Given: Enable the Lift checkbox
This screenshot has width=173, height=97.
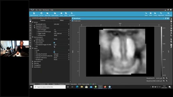Looking at the screenshot, I should coord(54,47).
